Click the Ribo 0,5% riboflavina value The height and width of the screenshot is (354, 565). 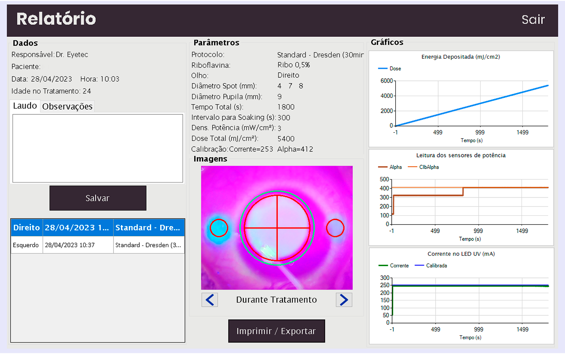293,65
